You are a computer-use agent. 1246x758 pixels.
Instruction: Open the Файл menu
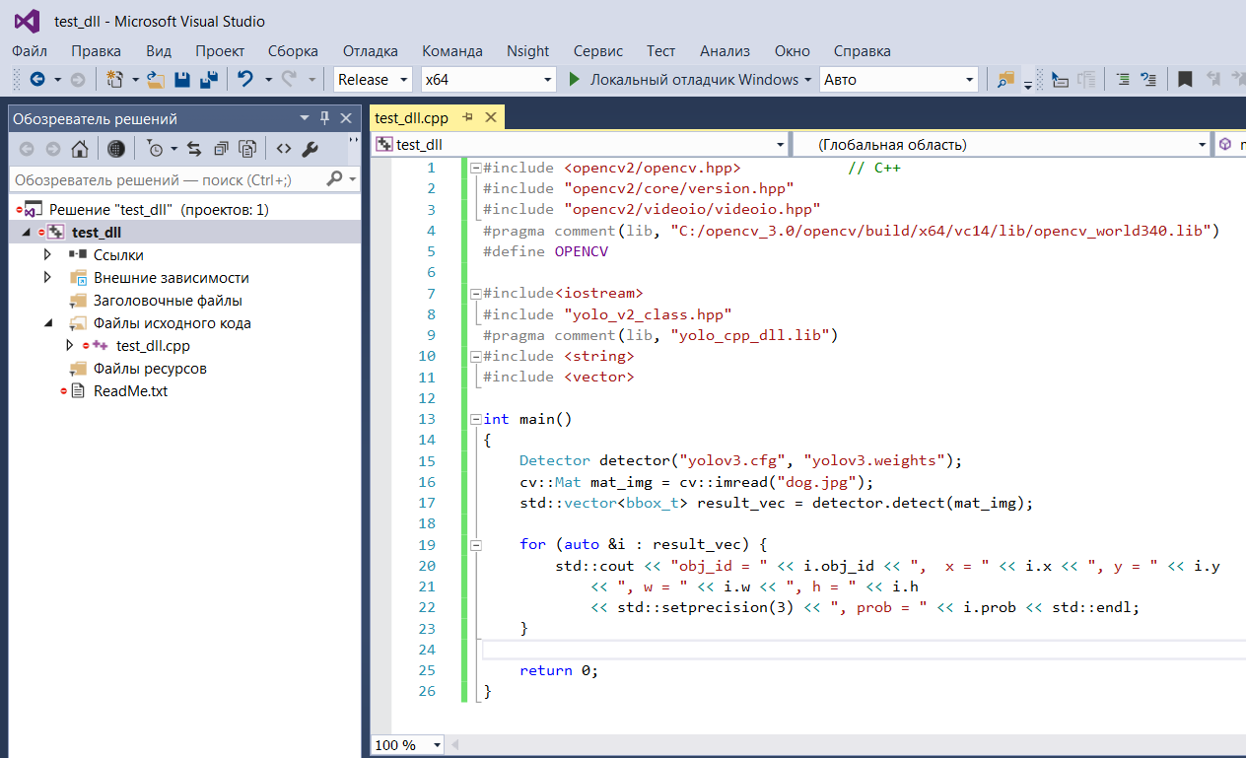[30, 51]
